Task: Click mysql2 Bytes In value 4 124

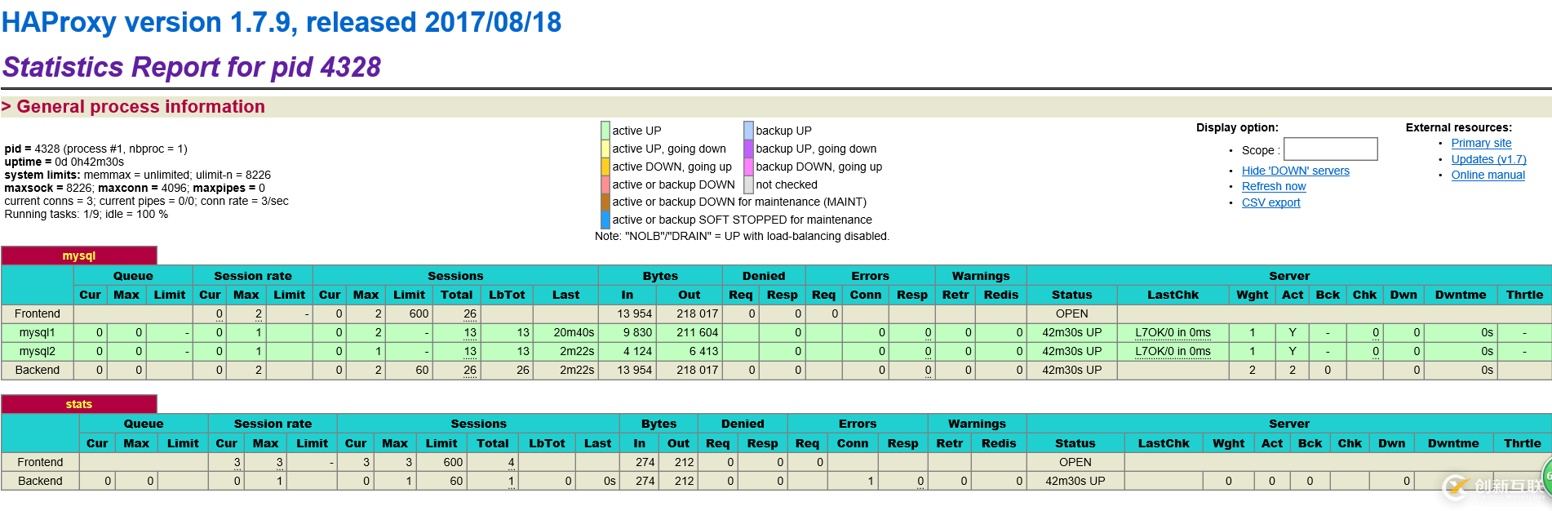Action: click(637, 351)
